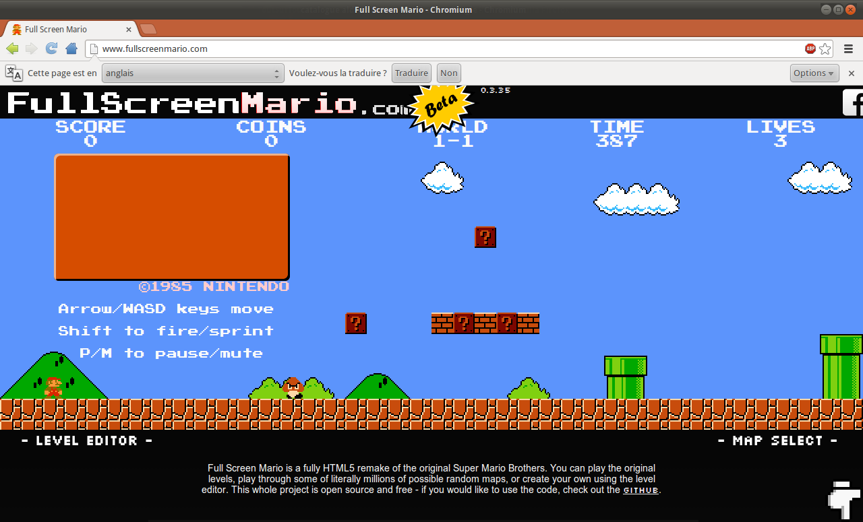The width and height of the screenshot is (863, 522).
Task: Click the leftmost brick in the brick row
Action: [442, 323]
